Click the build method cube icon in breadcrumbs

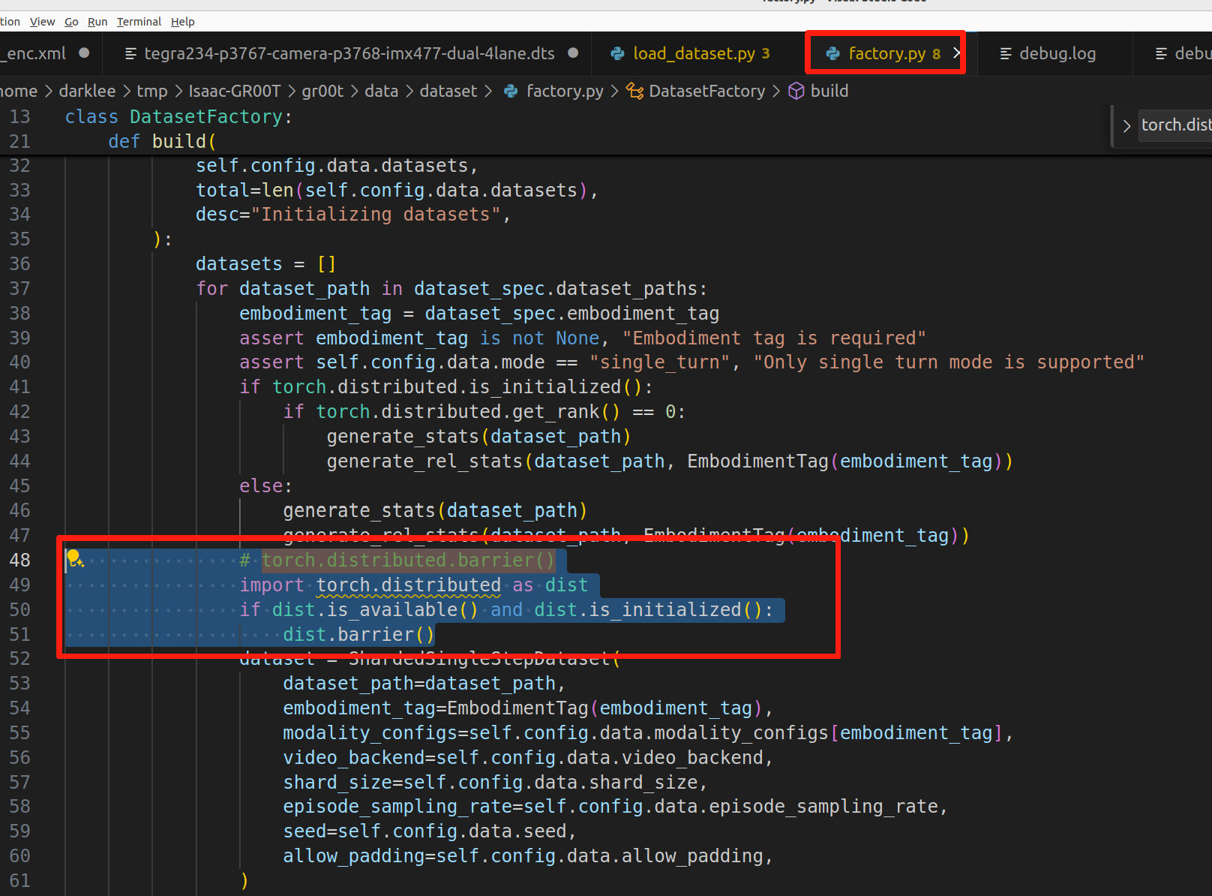(x=796, y=91)
